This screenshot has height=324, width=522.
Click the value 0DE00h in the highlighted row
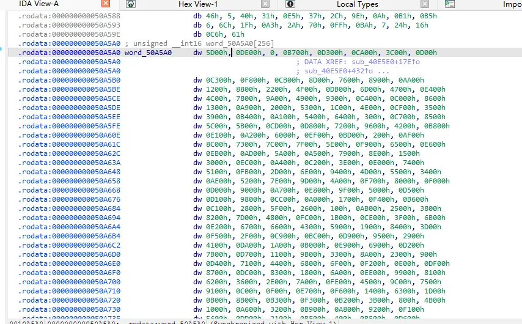click(249, 53)
